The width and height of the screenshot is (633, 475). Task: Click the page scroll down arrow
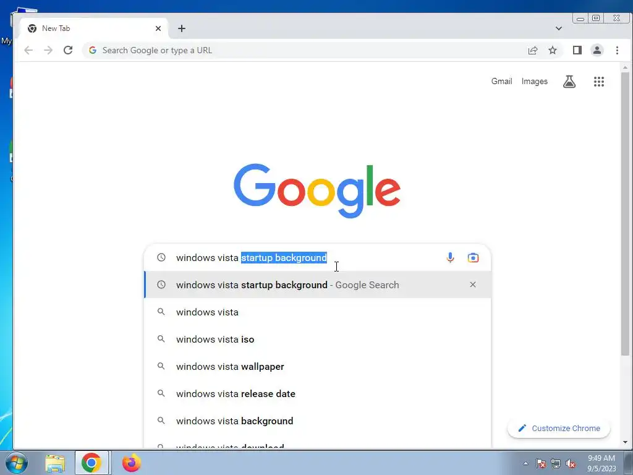tap(626, 442)
